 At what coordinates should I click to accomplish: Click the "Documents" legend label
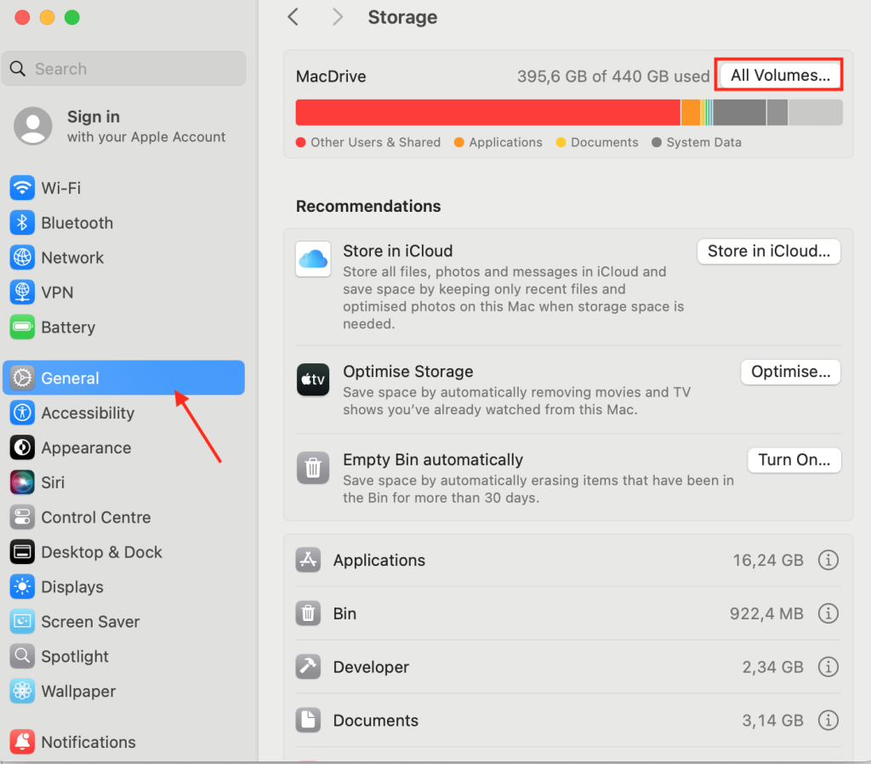(605, 142)
